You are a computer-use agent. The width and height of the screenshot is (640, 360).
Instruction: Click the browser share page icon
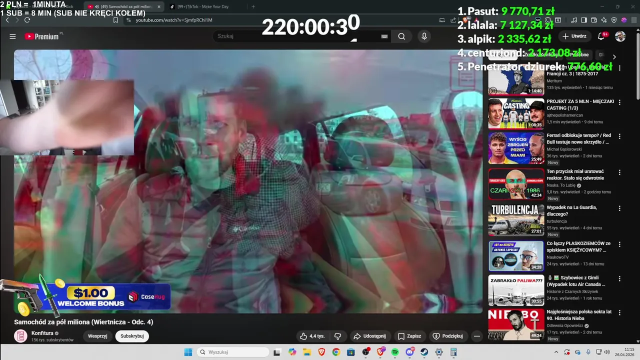(x=453, y=20)
